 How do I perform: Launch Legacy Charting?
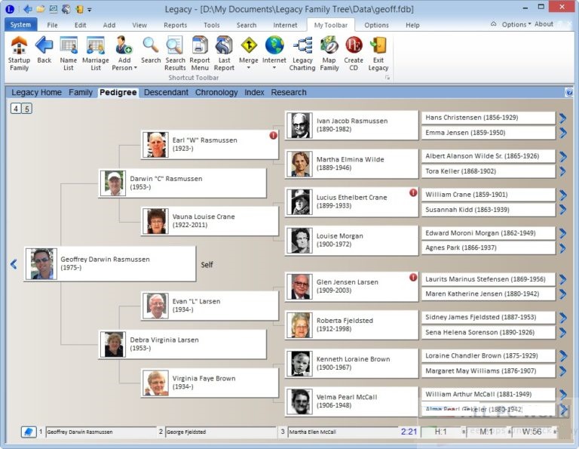coord(302,54)
